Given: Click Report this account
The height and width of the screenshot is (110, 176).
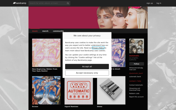Looking at the screenshot, I should coord(136,97).
